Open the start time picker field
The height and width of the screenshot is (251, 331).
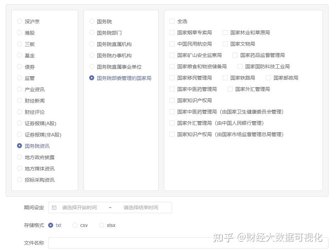pos(80,208)
